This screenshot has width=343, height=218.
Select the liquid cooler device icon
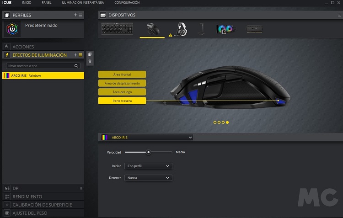pyautogui.click(x=226, y=29)
